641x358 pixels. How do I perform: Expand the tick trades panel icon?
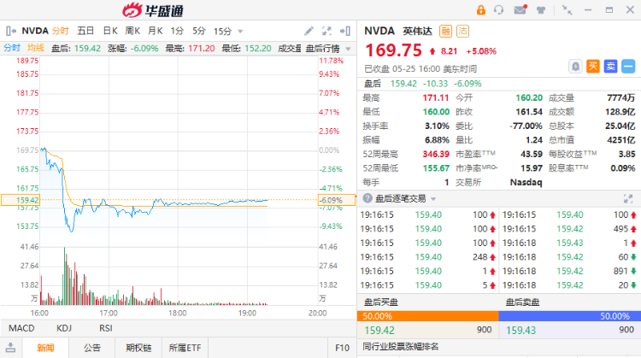pyautogui.click(x=628, y=199)
